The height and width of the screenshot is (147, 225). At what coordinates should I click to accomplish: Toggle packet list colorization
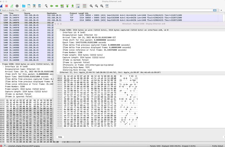coord(85,6)
